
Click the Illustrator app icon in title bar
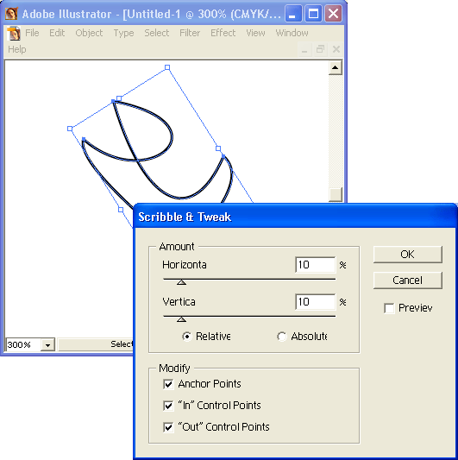pyautogui.click(x=11, y=14)
